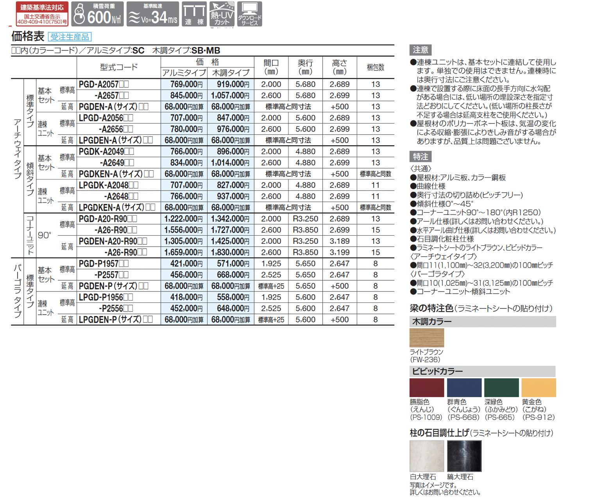Select the 間口(㎜) column header

[x=271, y=67]
